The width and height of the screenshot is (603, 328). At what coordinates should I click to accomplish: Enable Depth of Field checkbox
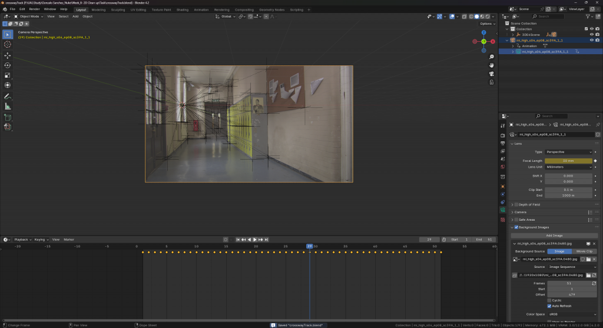coord(516,204)
